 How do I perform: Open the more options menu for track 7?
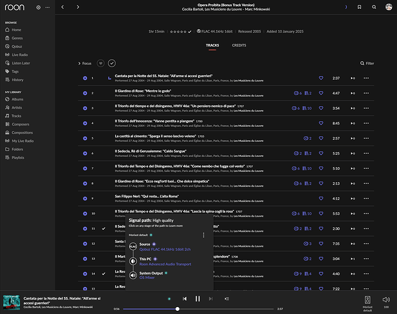click(366, 168)
